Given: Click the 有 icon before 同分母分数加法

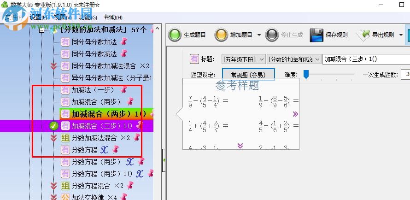Looking at the screenshot, I should pos(65,42).
